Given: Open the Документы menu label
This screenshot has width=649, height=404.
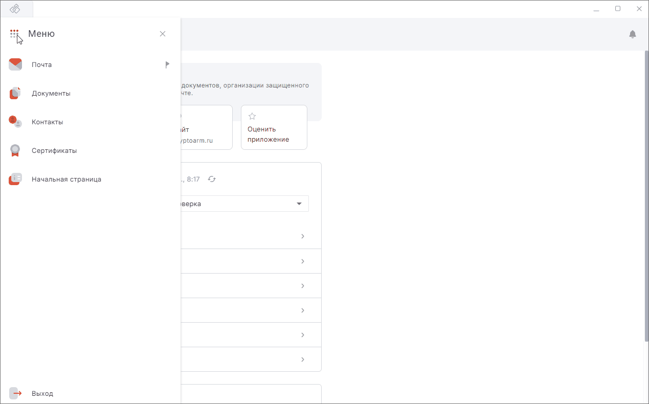Looking at the screenshot, I should coord(51,94).
